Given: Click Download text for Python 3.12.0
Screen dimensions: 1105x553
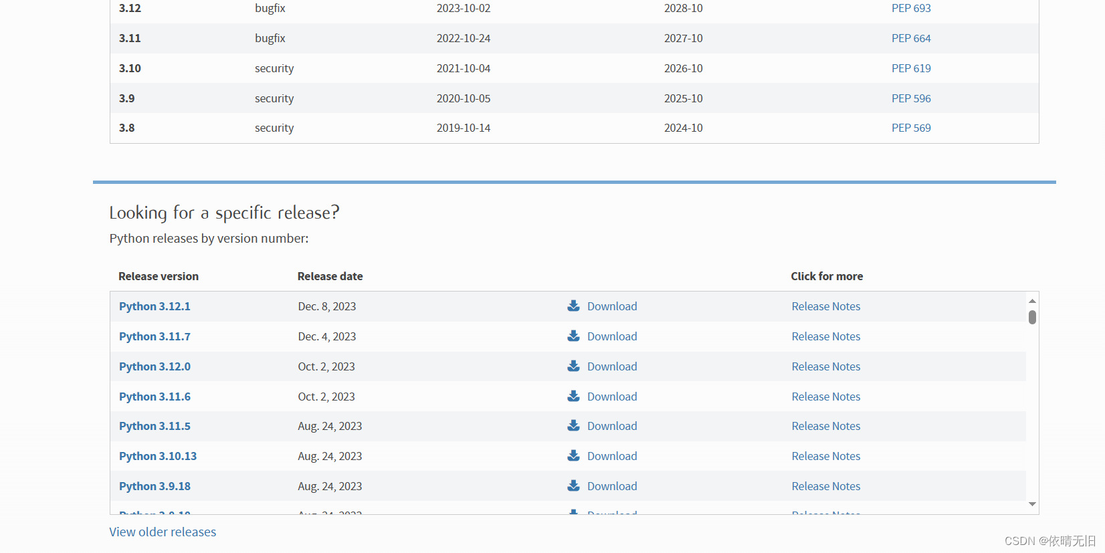Looking at the screenshot, I should coord(612,366).
